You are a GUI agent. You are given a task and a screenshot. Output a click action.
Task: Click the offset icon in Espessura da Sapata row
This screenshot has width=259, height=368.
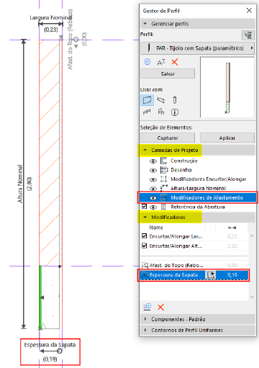[x=210, y=275]
